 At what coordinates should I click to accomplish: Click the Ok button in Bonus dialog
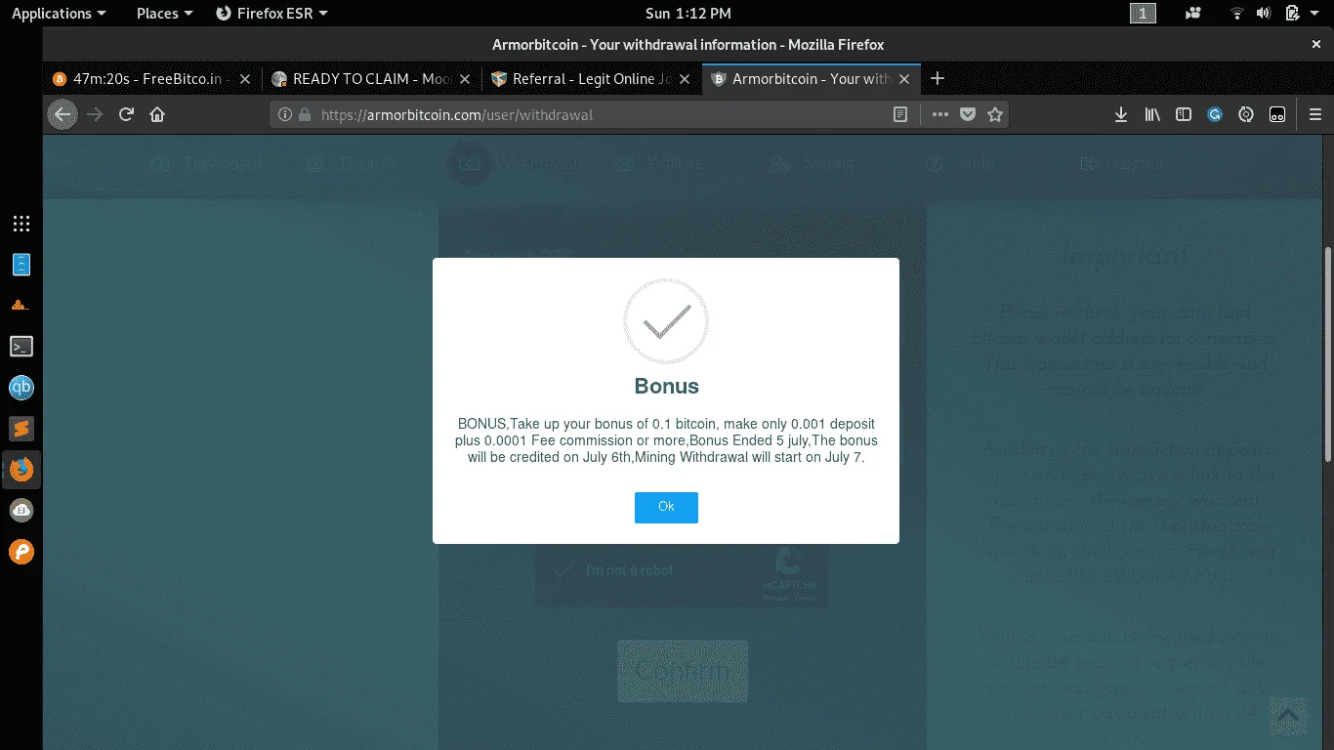pos(666,507)
